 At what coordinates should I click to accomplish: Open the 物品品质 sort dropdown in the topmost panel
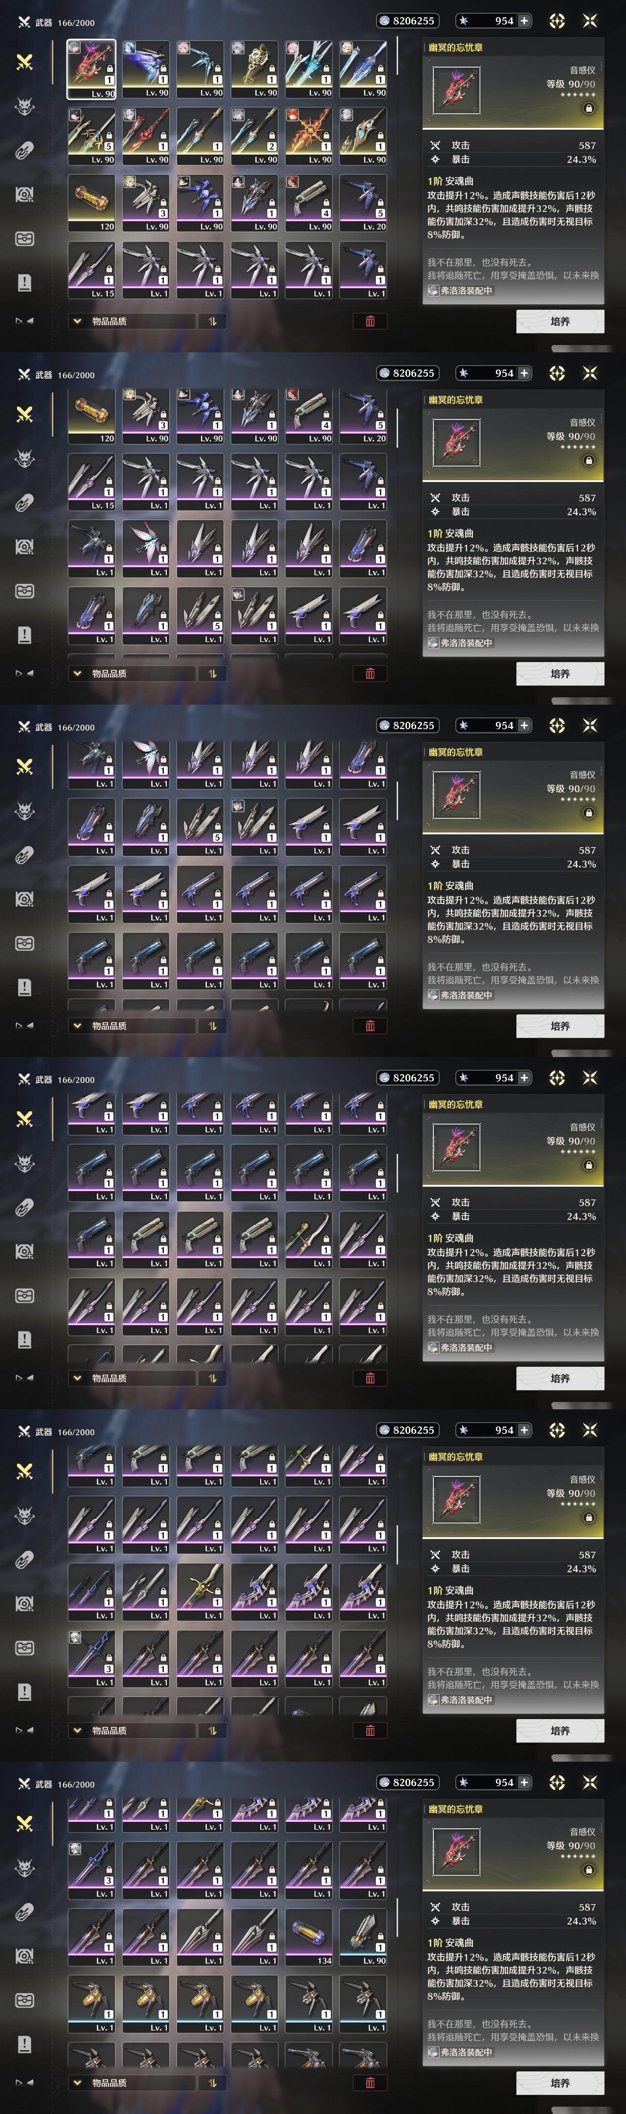[132, 322]
